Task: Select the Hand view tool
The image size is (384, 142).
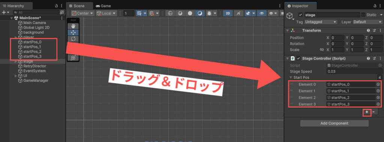Action: point(73,26)
